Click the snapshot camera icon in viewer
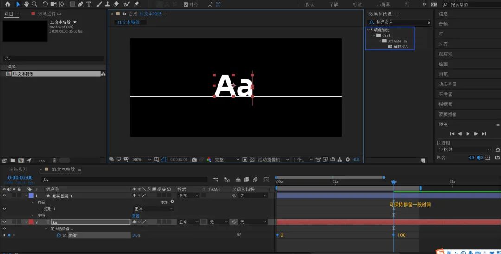The width and height of the screenshot is (501, 254). click(194, 159)
